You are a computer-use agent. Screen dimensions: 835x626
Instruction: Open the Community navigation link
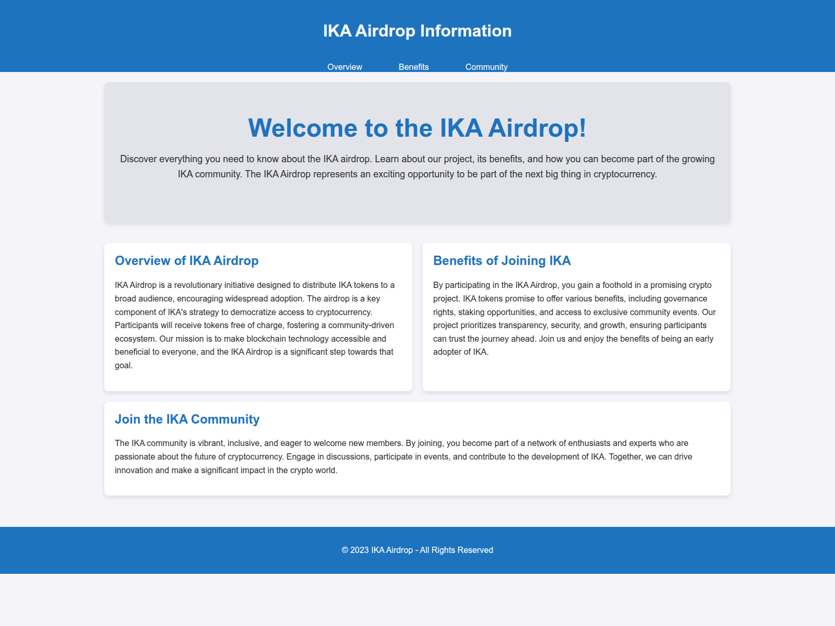coord(486,67)
